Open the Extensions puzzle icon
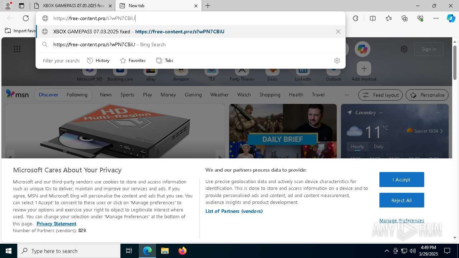The image size is (459, 258). pyautogui.click(x=355, y=18)
